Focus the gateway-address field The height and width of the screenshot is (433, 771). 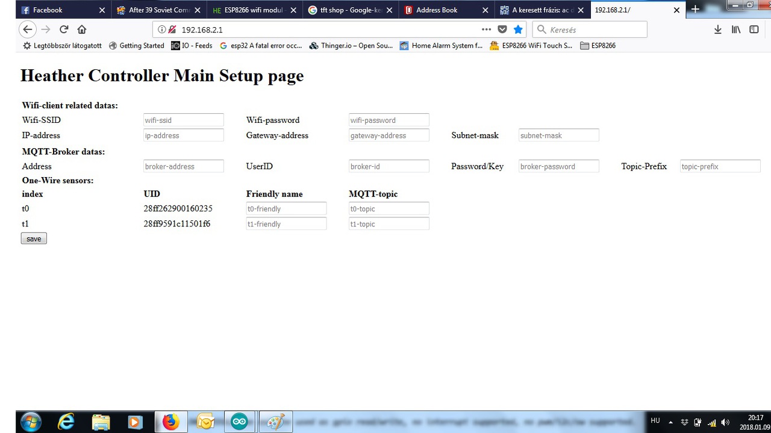pos(389,136)
